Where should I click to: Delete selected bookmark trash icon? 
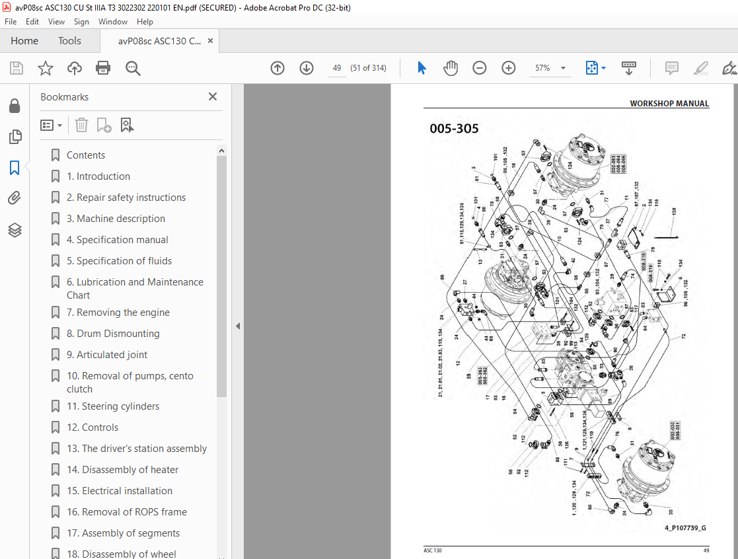pos(81,125)
